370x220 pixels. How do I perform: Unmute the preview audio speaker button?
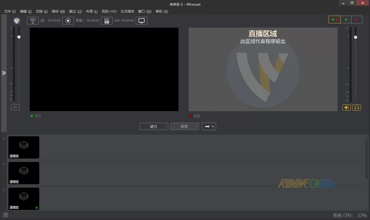pos(15,107)
